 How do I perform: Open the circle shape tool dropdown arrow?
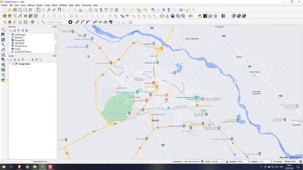tap(74, 22)
